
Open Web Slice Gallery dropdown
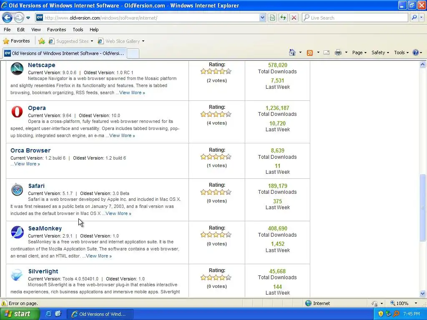pyautogui.click(x=121, y=41)
